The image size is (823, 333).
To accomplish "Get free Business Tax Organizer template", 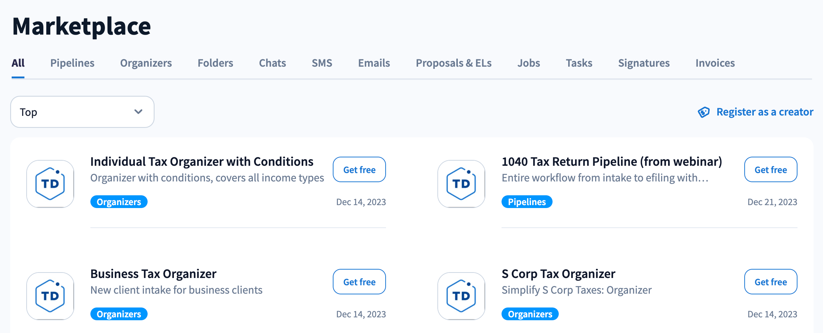I will click(x=359, y=282).
